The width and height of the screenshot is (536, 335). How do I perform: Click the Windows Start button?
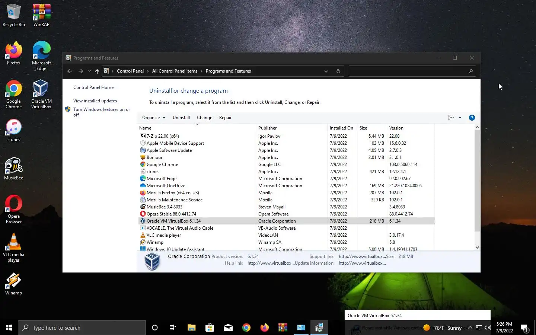[x=9, y=328]
